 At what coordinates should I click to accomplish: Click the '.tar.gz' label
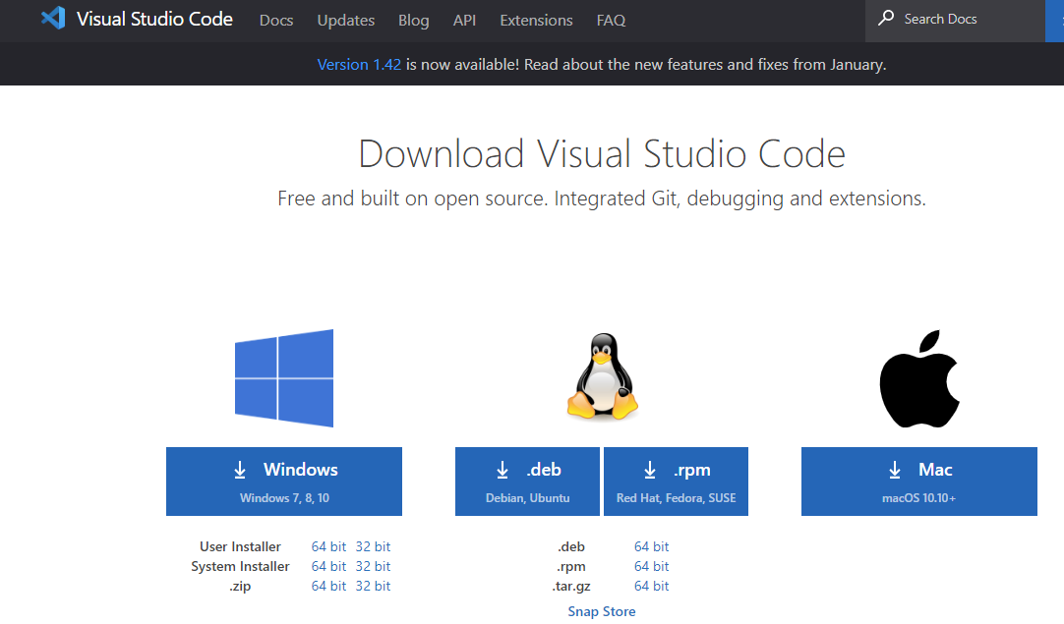pos(571,586)
